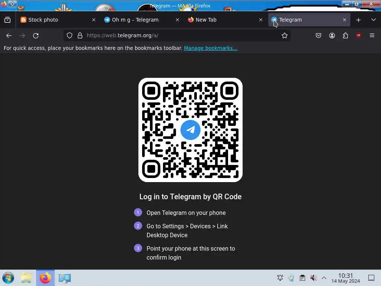
Task: Close the New Tab tab
Action: coord(261,20)
